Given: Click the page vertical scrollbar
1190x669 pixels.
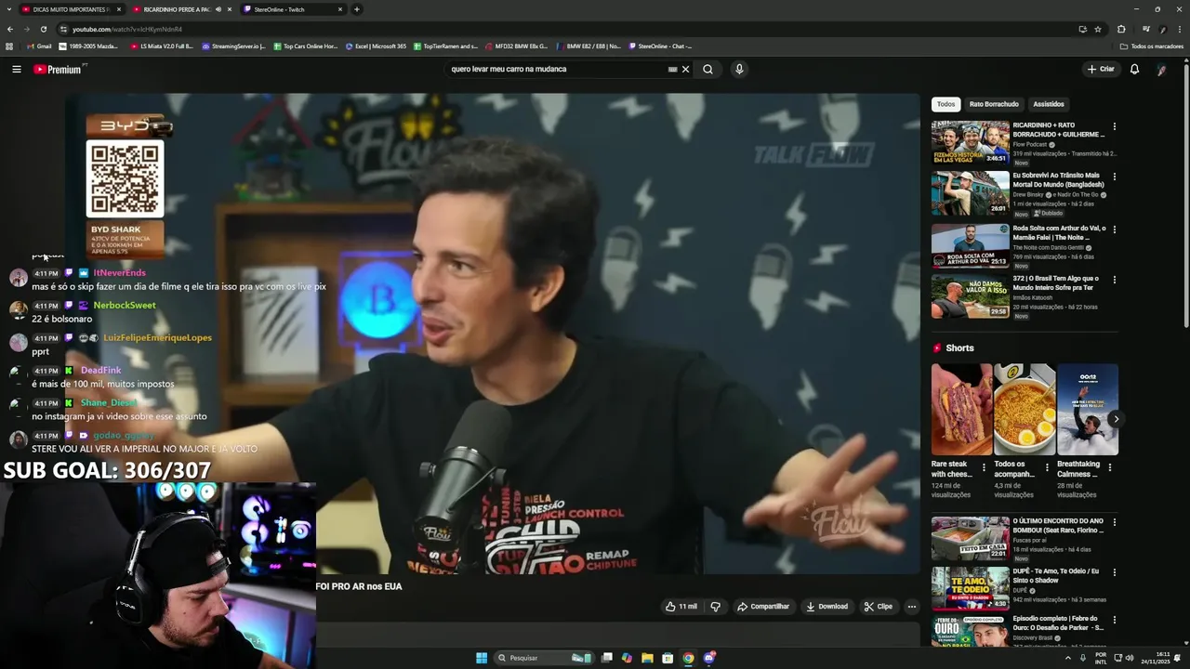Looking at the screenshot, I should [1185, 195].
